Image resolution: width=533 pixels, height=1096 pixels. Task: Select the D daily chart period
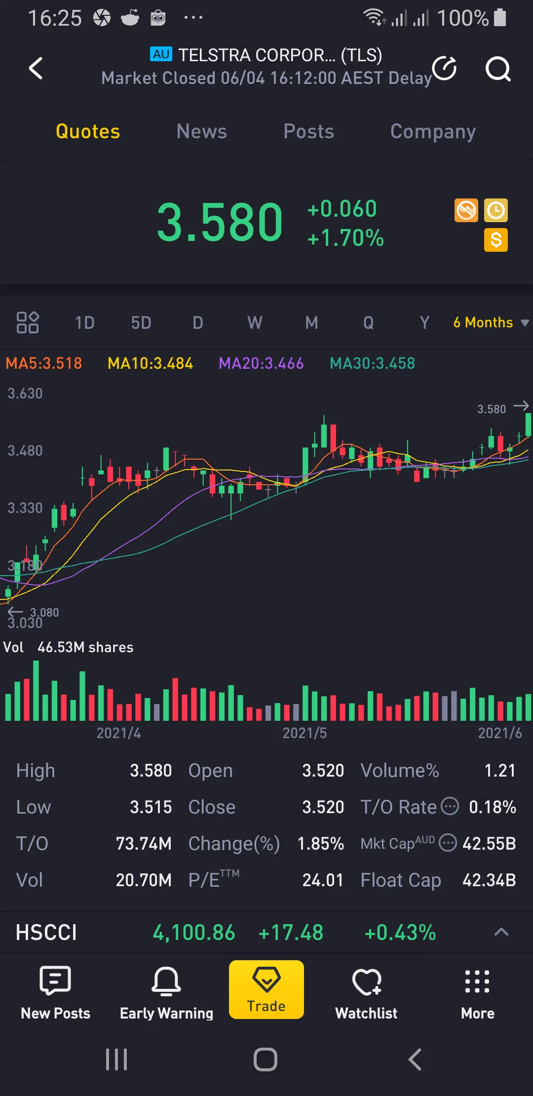[x=198, y=323]
